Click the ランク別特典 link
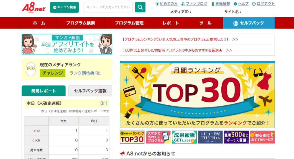Image resolution: width=294 pixels, height=159 pixels. pyautogui.click(x=82, y=73)
